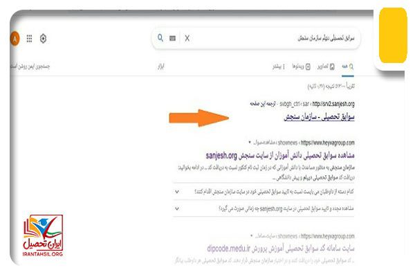Open the settings gear icon
Viewport: 415px width, 277px height.
[43, 39]
